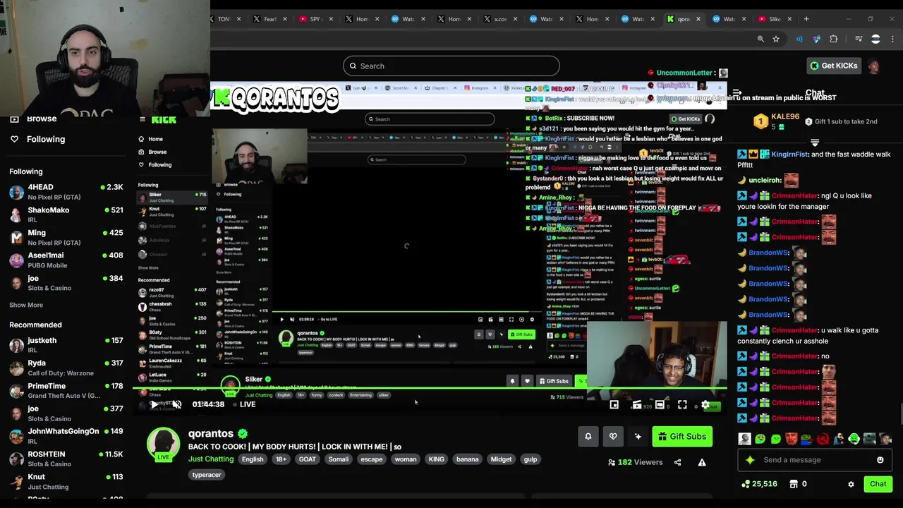903x508 pixels.
Task: Click the Get KICKs button
Action: [834, 66]
